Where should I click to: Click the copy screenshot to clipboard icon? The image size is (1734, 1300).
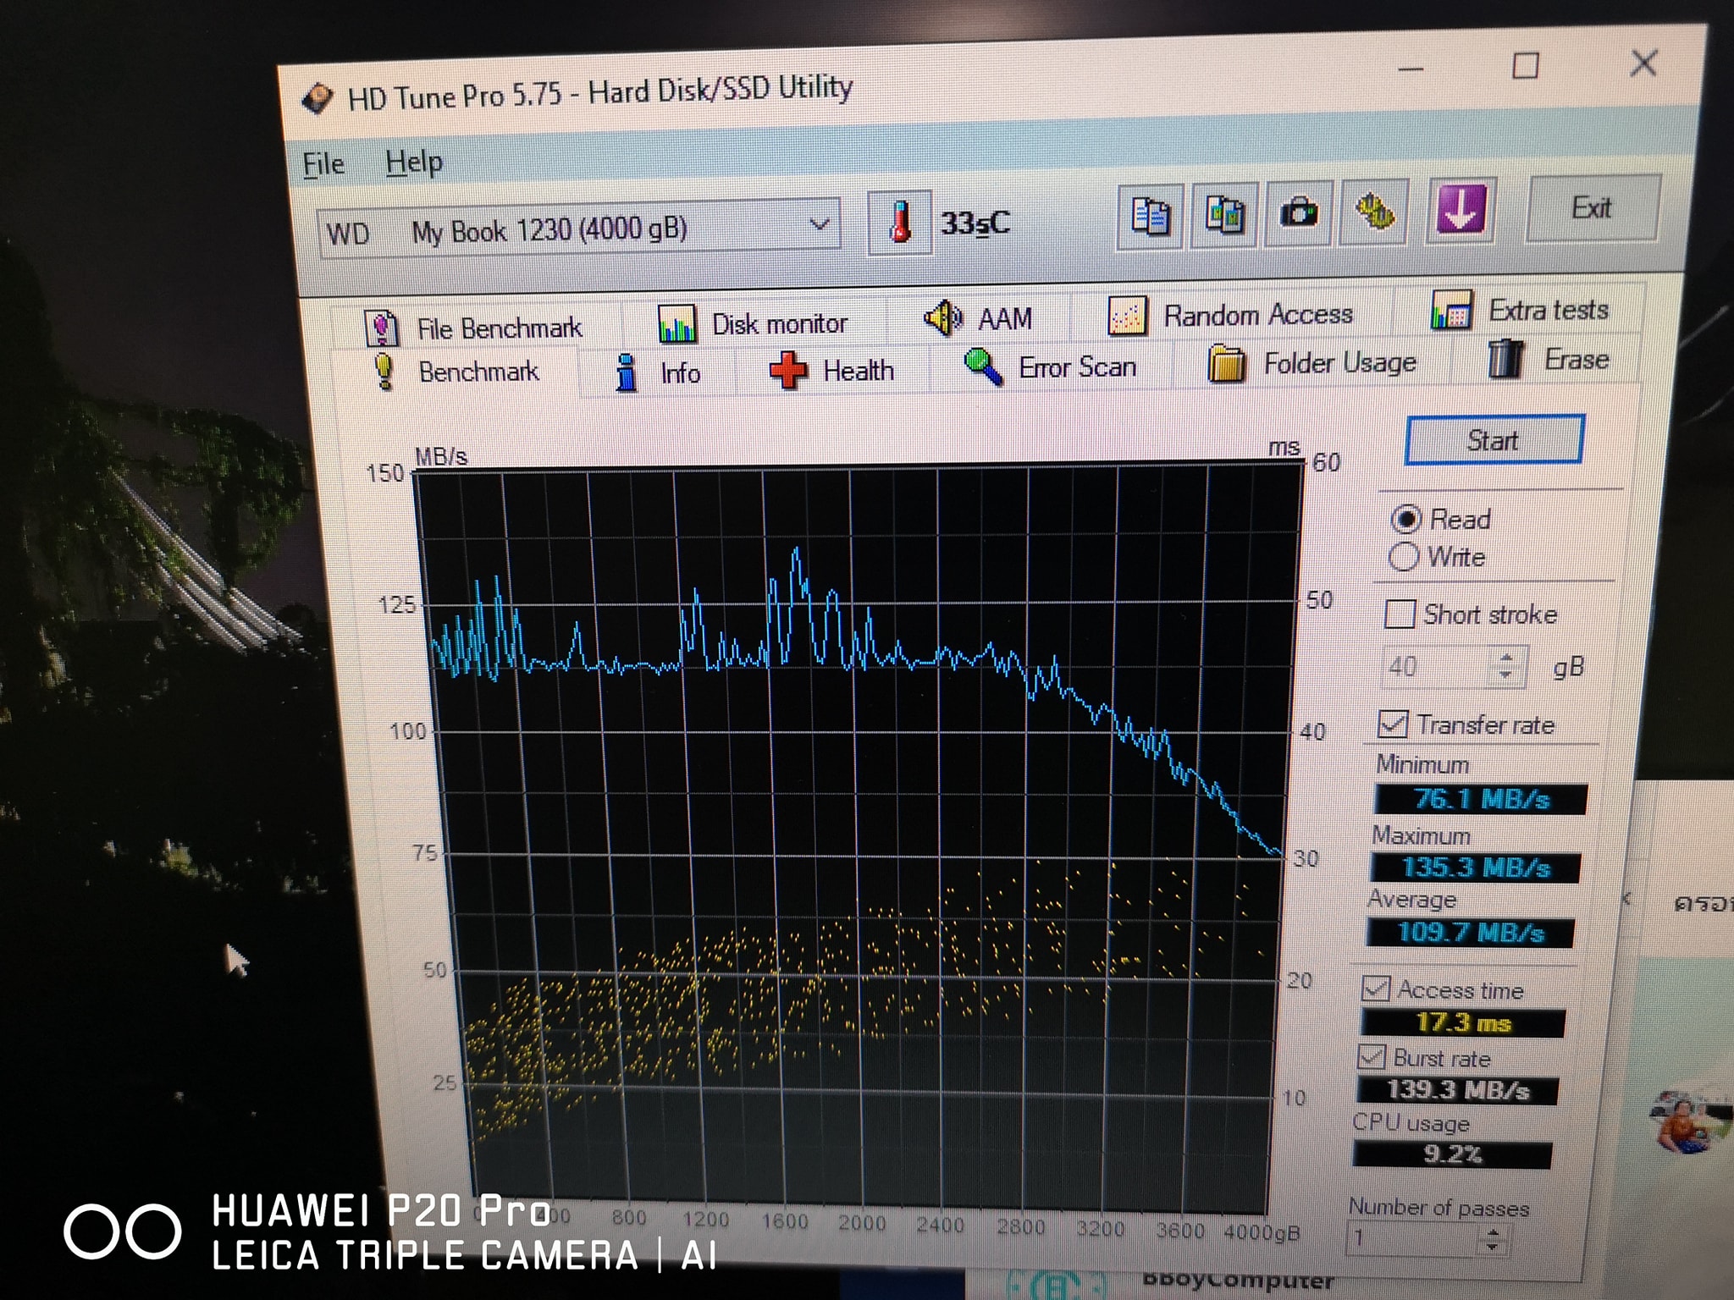1224,214
